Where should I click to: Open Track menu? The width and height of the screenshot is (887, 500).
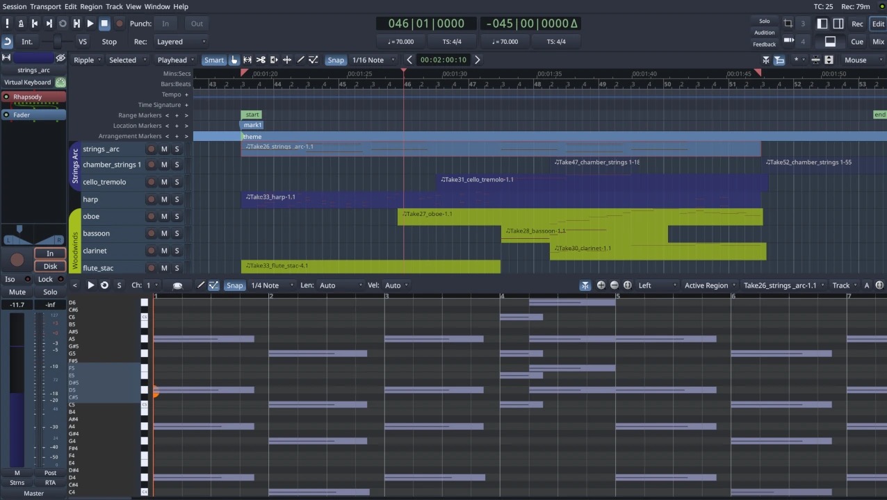pos(114,6)
